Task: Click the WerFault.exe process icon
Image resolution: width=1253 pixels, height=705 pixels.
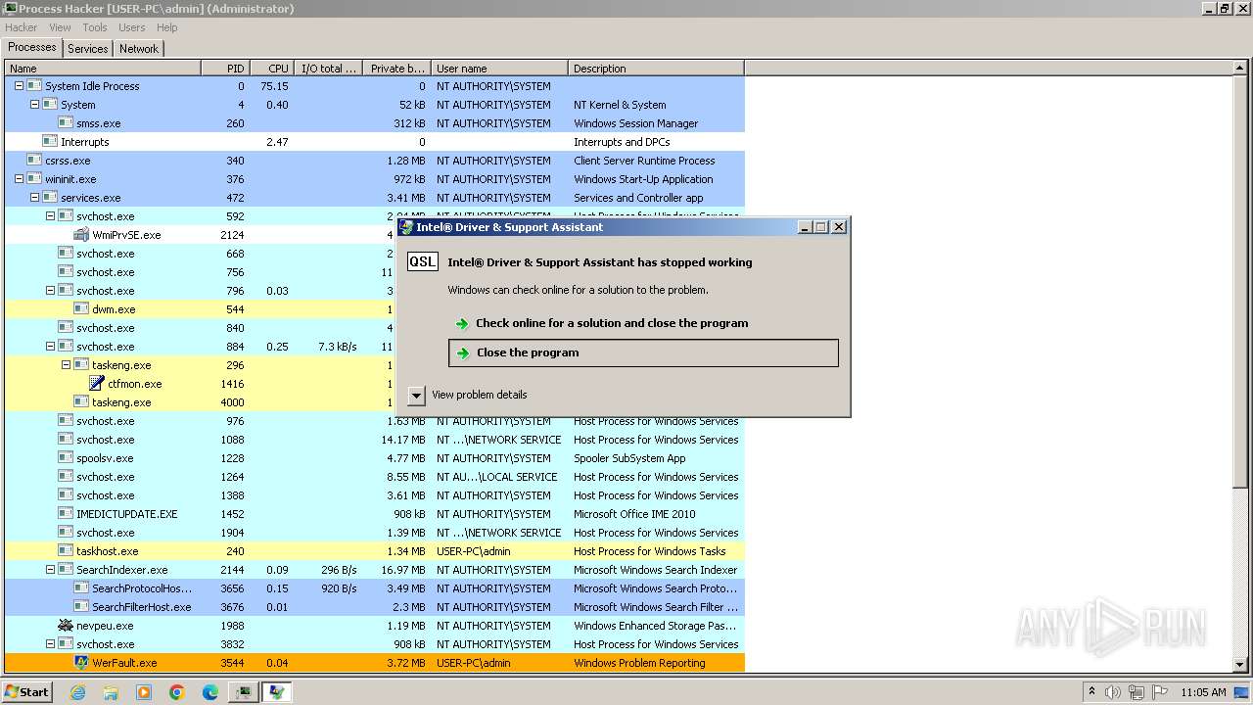Action: click(x=81, y=663)
